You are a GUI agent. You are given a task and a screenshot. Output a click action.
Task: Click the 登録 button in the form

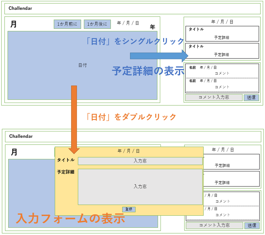tap(129, 209)
